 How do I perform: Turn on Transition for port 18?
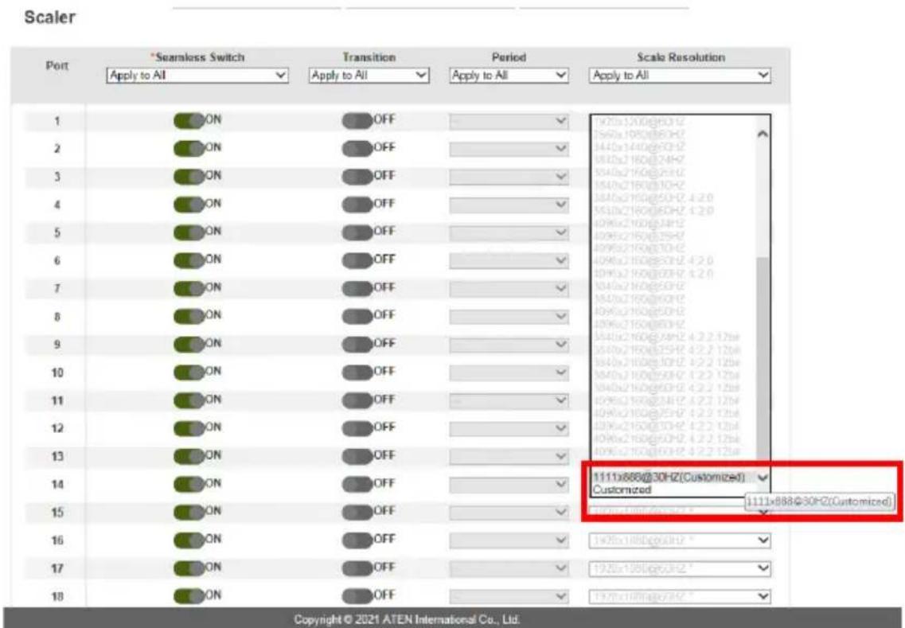pos(357,596)
